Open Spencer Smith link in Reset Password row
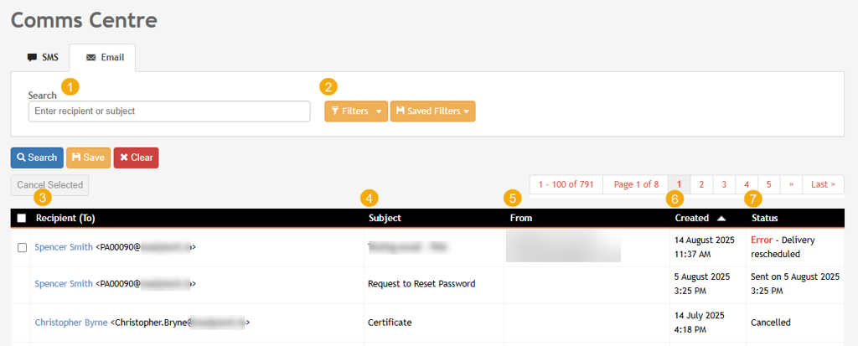Screen dimensions: 858x346 (64, 284)
